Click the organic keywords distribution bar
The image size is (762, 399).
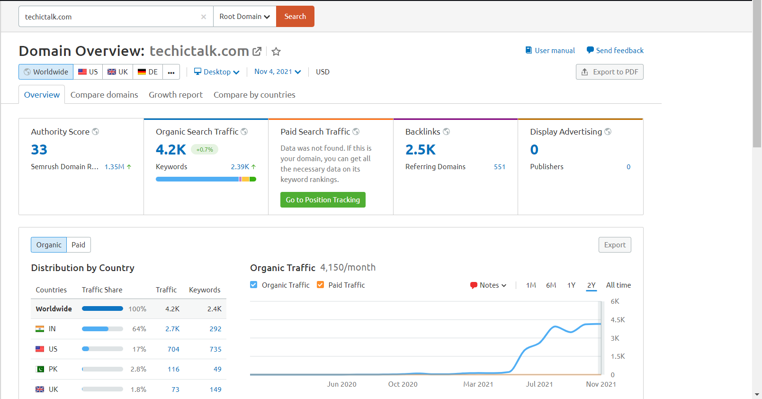point(206,179)
